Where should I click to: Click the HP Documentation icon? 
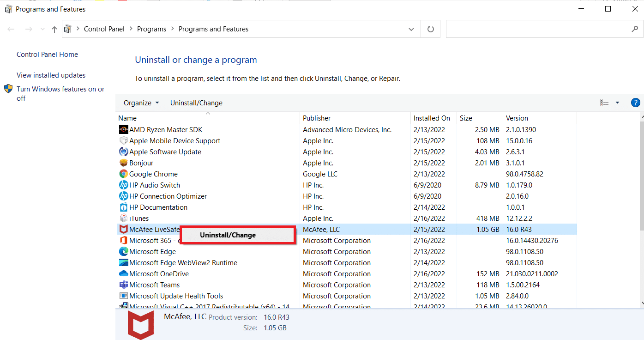123,207
